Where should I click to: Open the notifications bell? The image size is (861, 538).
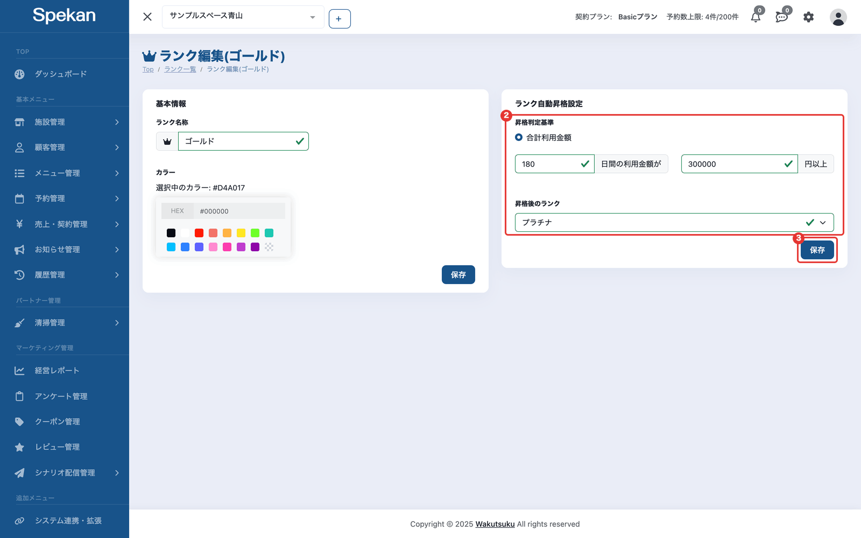pyautogui.click(x=756, y=17)
